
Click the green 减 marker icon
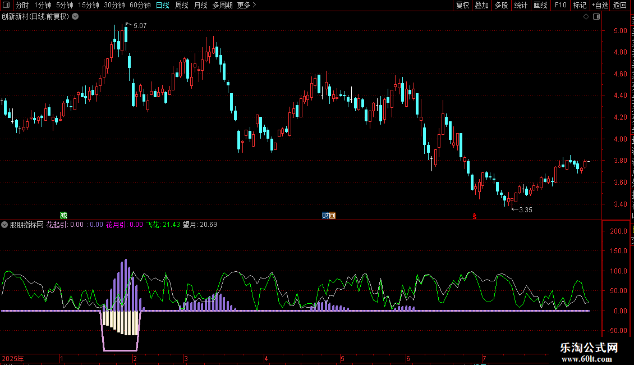[63, 215]
